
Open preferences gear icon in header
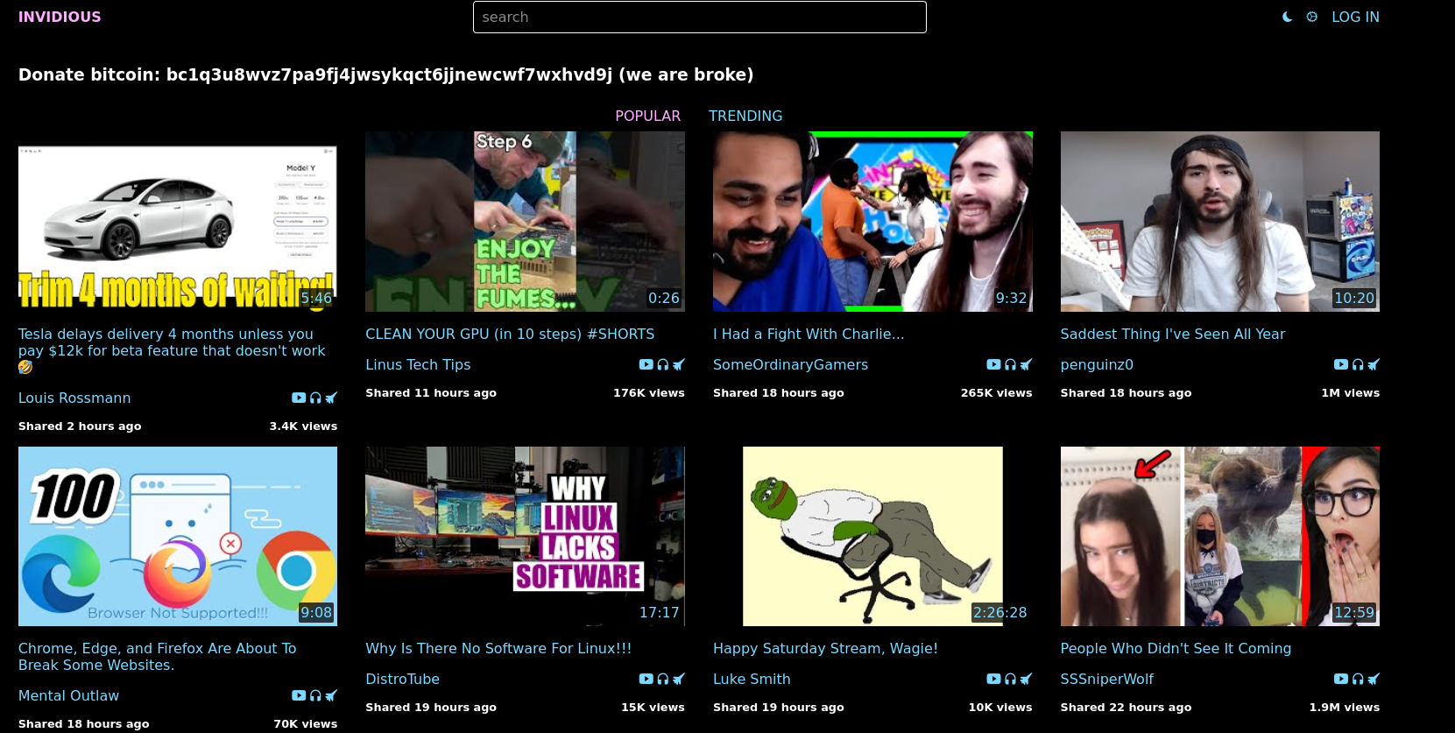(1311, 17)
